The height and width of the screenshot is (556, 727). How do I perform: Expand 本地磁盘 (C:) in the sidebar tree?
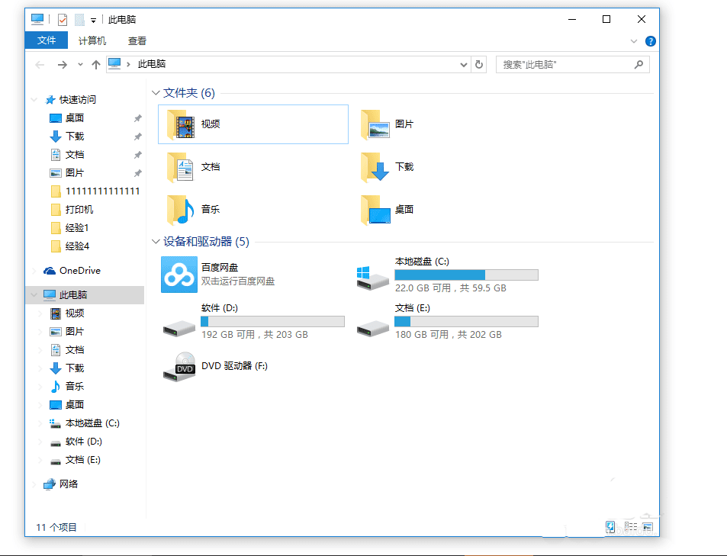40,423
